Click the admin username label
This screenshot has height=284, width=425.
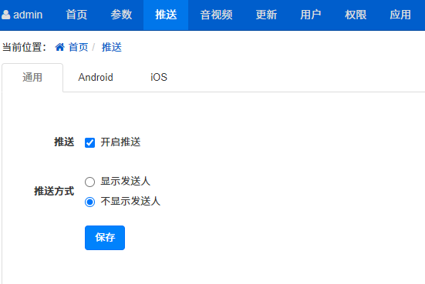(x=28, y=15)
